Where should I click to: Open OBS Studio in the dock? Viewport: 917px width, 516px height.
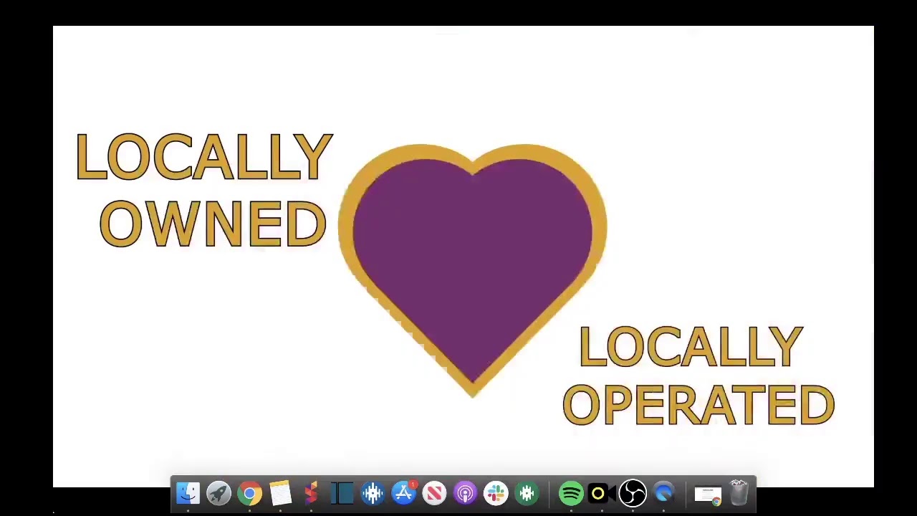633,493
